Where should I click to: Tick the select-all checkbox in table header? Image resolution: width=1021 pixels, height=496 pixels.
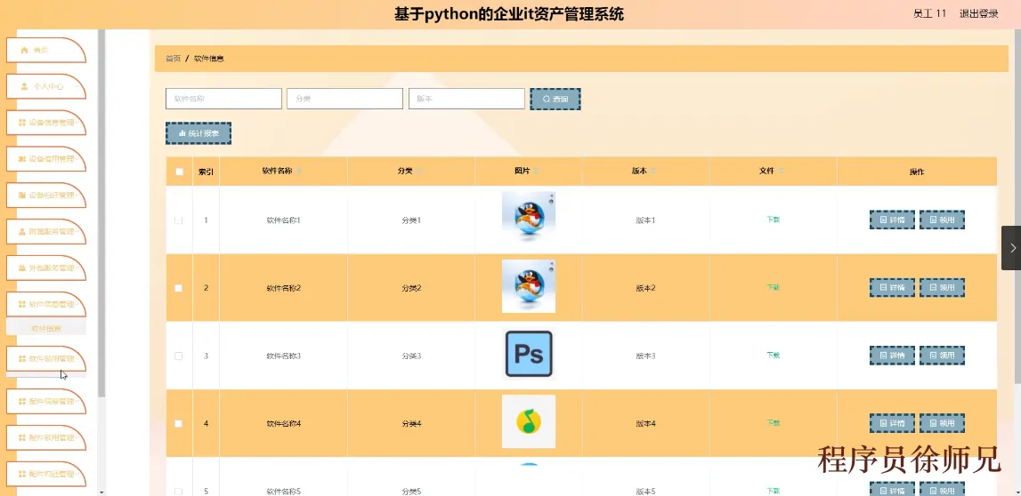[x=179, y=172]
